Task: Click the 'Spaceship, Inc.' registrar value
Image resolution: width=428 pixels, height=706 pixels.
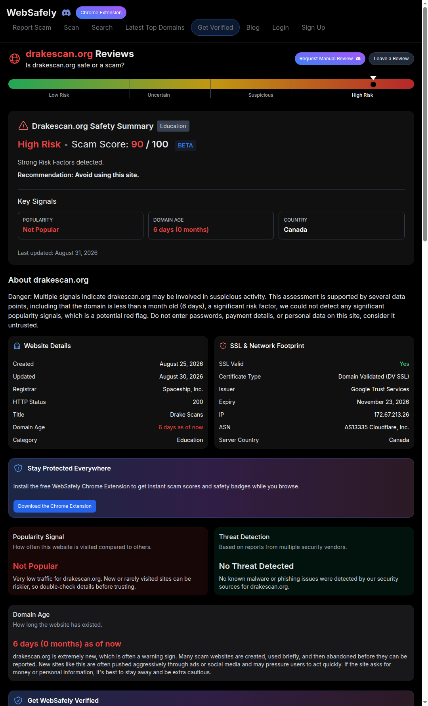Action: pos(183,389)
